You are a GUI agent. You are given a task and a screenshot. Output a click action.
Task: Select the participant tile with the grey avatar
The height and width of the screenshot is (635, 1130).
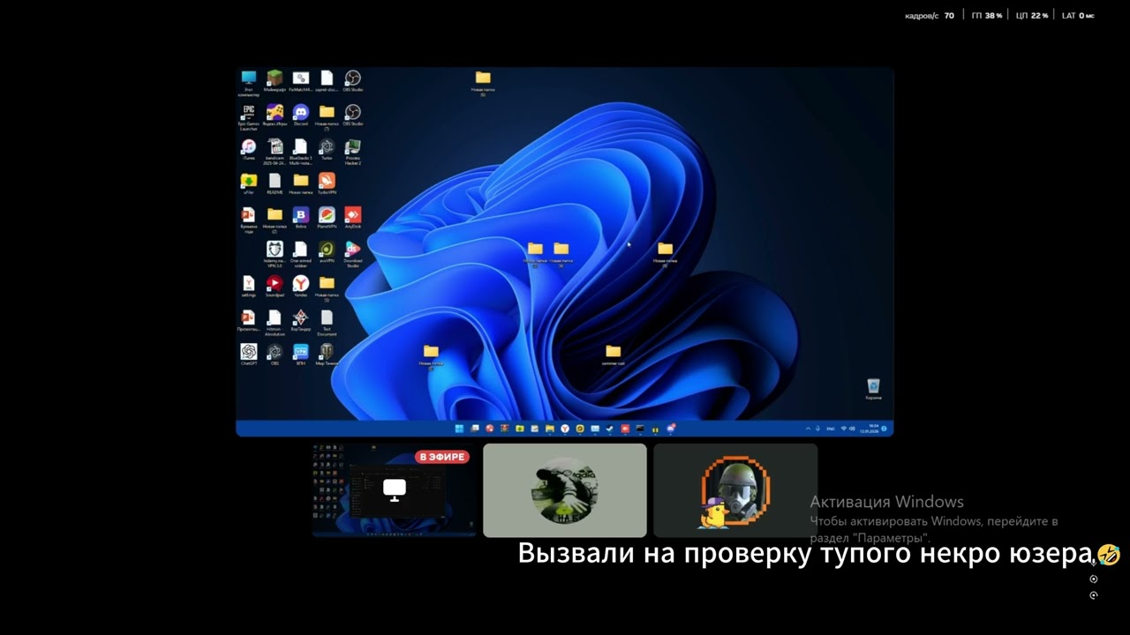point(565,490)
